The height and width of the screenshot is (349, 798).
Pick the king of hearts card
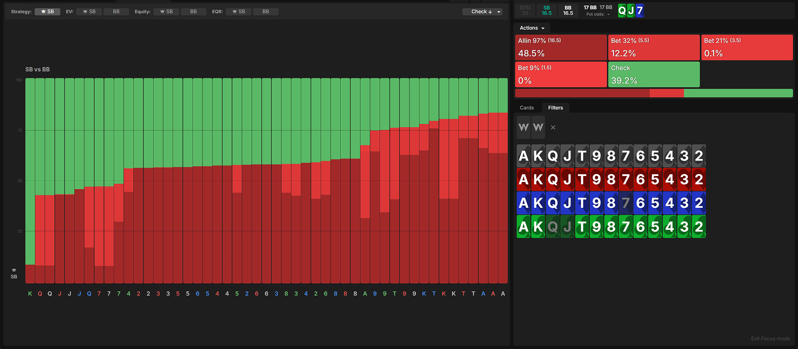coord(538,179)
